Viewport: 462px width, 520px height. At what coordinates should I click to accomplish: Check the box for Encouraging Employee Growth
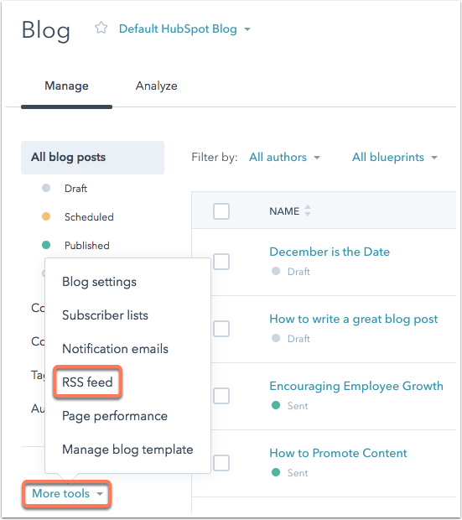tap(221, 396)
